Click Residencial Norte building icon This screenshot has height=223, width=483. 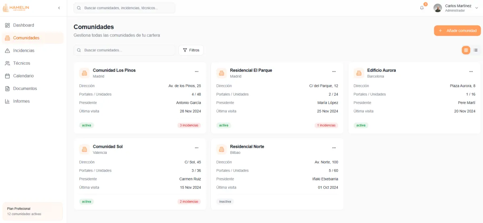(x=221, y=149)
